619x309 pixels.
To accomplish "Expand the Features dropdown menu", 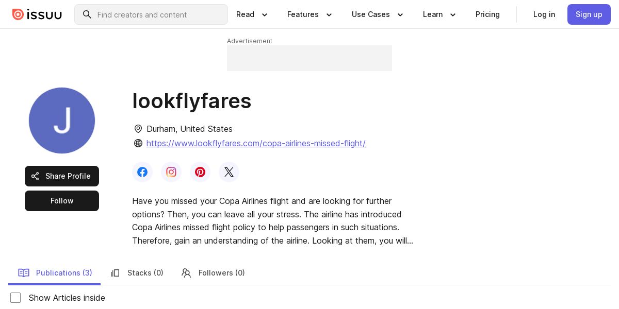I will point(310,14).
